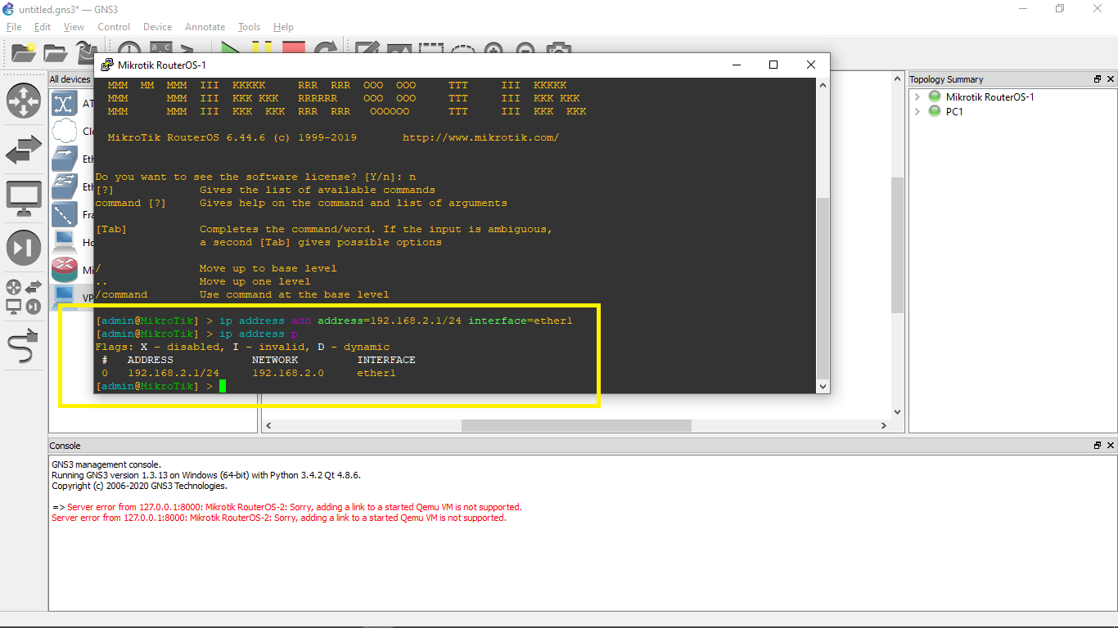Click the Take a screenshot camera icon

(558, 49)
